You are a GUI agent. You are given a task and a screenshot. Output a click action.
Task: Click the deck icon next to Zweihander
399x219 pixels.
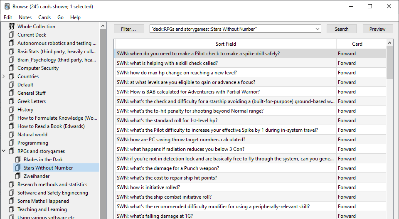(x=18, y=176)
